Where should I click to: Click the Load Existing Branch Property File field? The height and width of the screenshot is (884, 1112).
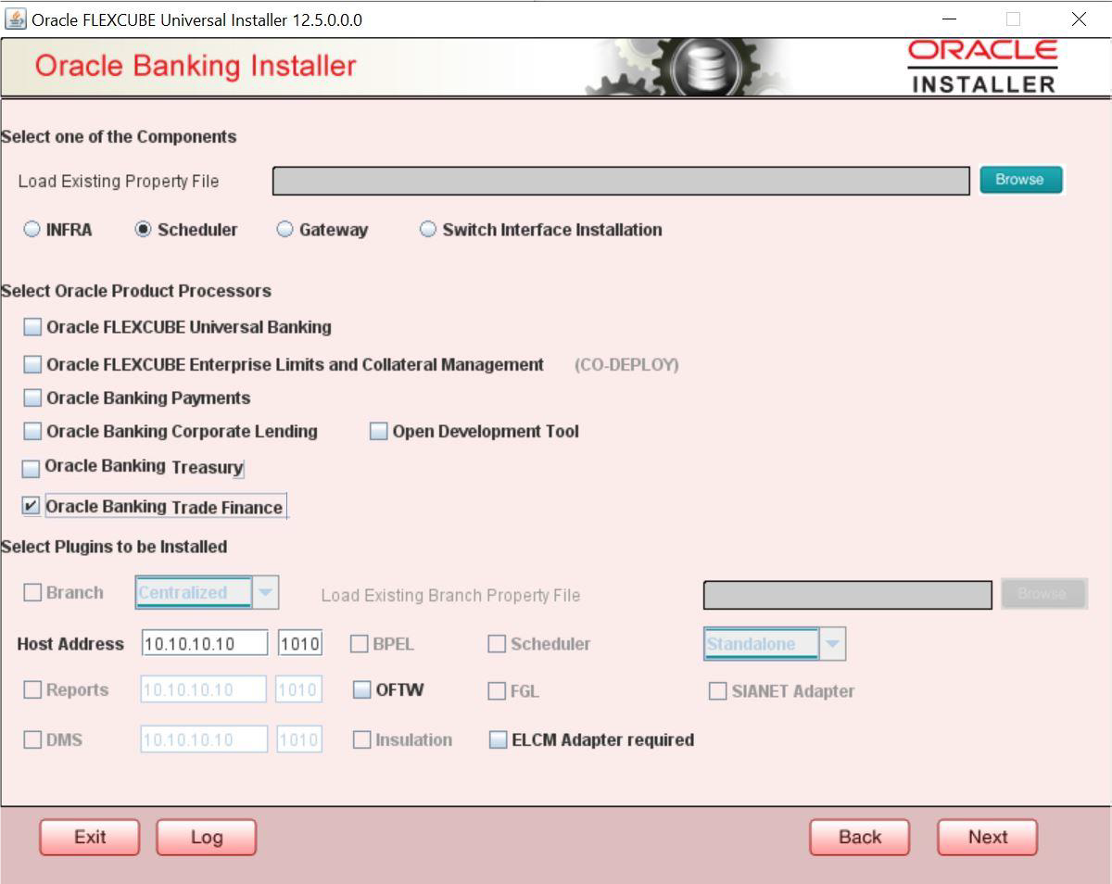pos(847,595)
